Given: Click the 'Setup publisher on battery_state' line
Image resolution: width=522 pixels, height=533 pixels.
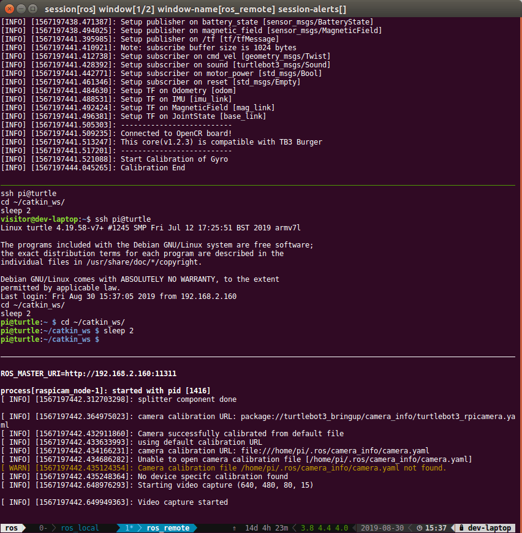Looking at the screenshot, I should (x=187, y=22).
